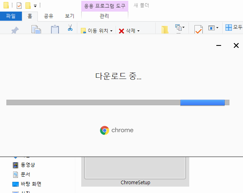Switch to the 홈 ribbon tab
The height and width of the screenshot is (193, 243).
coord(30,16)
